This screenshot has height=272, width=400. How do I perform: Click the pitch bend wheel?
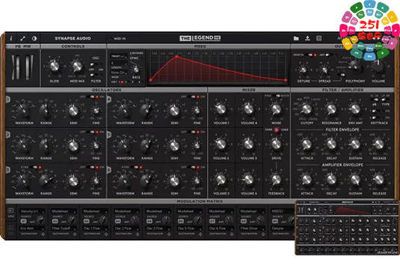(17, 67)
